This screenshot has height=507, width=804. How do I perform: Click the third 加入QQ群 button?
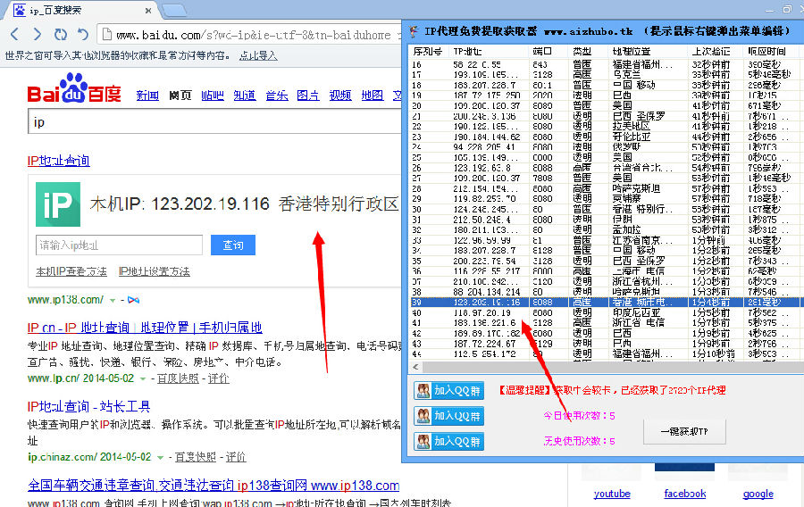[x=450, y=441]
